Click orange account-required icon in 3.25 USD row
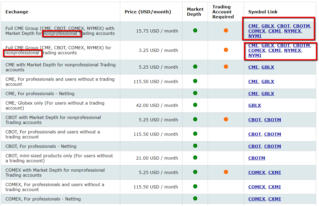Screen dimensions: 319x206 pos(226,50)
